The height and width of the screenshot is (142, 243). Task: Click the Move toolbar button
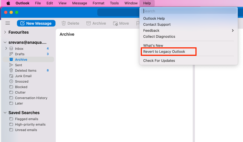(121, 23)
